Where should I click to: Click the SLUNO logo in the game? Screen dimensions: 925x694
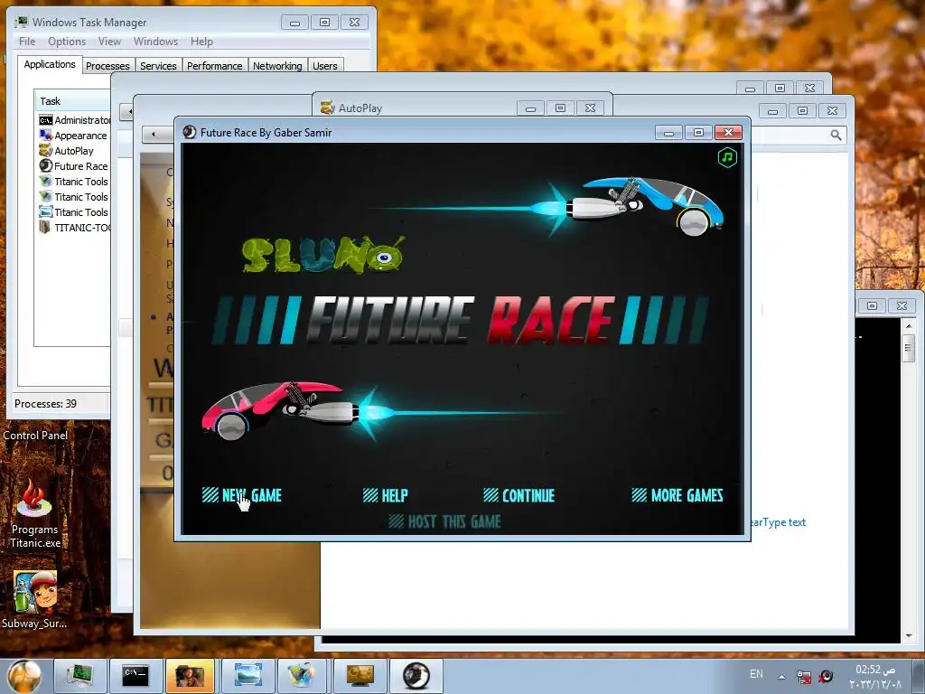coord(323,255)
